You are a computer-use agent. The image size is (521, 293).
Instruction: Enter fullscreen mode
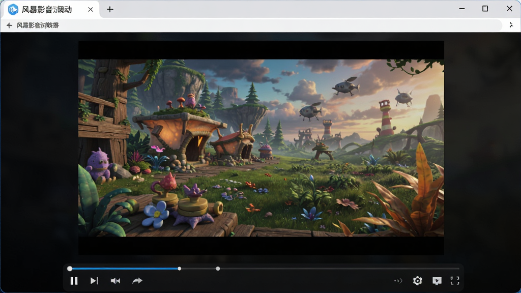tap(455, 281)
